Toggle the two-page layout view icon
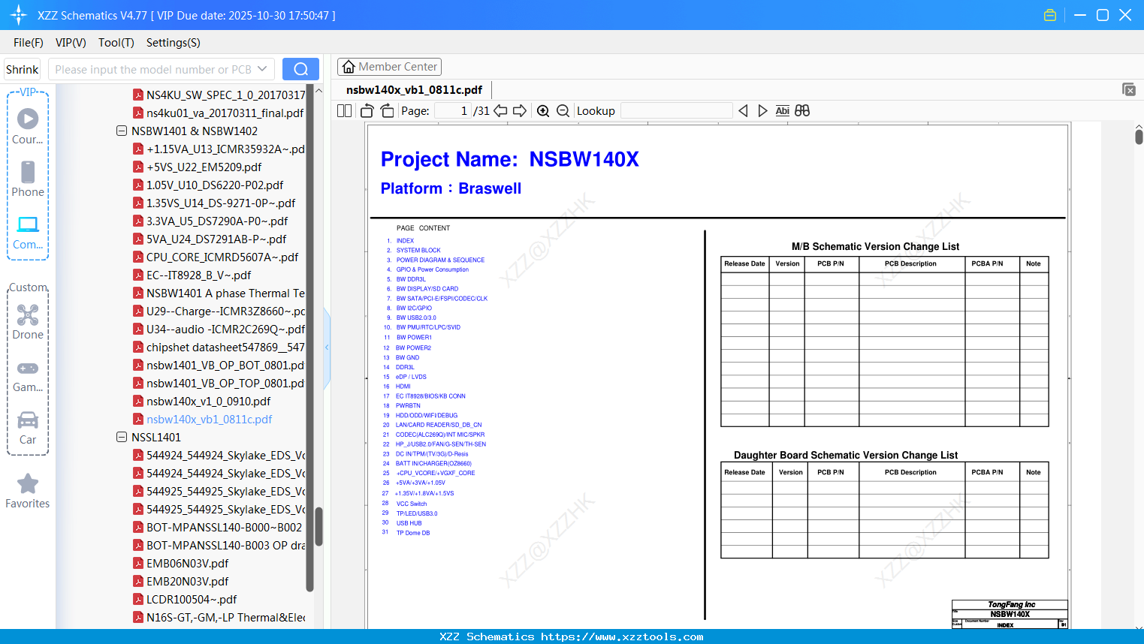The image size is (1144, 644). click(x=345, y=111)
